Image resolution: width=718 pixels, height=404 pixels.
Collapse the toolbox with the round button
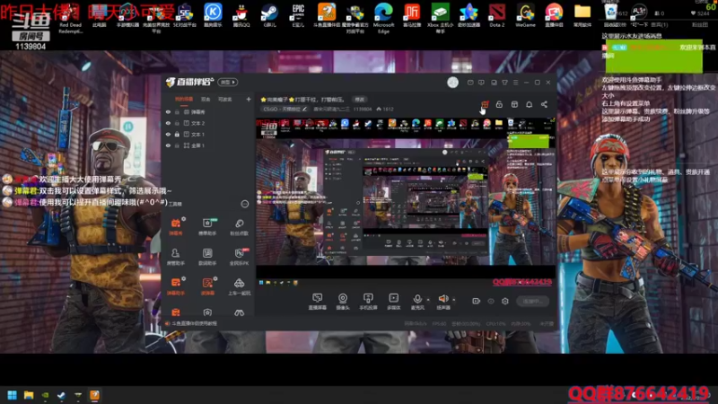(245, 204)
